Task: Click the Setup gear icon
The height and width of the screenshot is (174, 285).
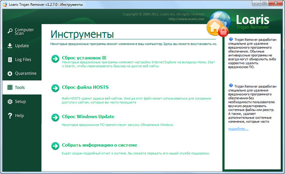Action: point(10,101)
